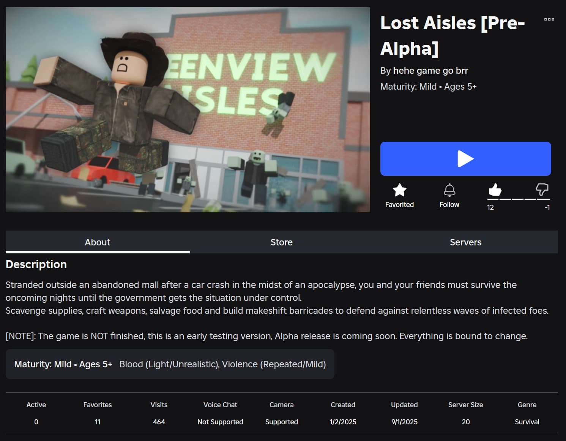Switch to the Store tab
Screen dimensions: 566x441
(x=282, y=242)
